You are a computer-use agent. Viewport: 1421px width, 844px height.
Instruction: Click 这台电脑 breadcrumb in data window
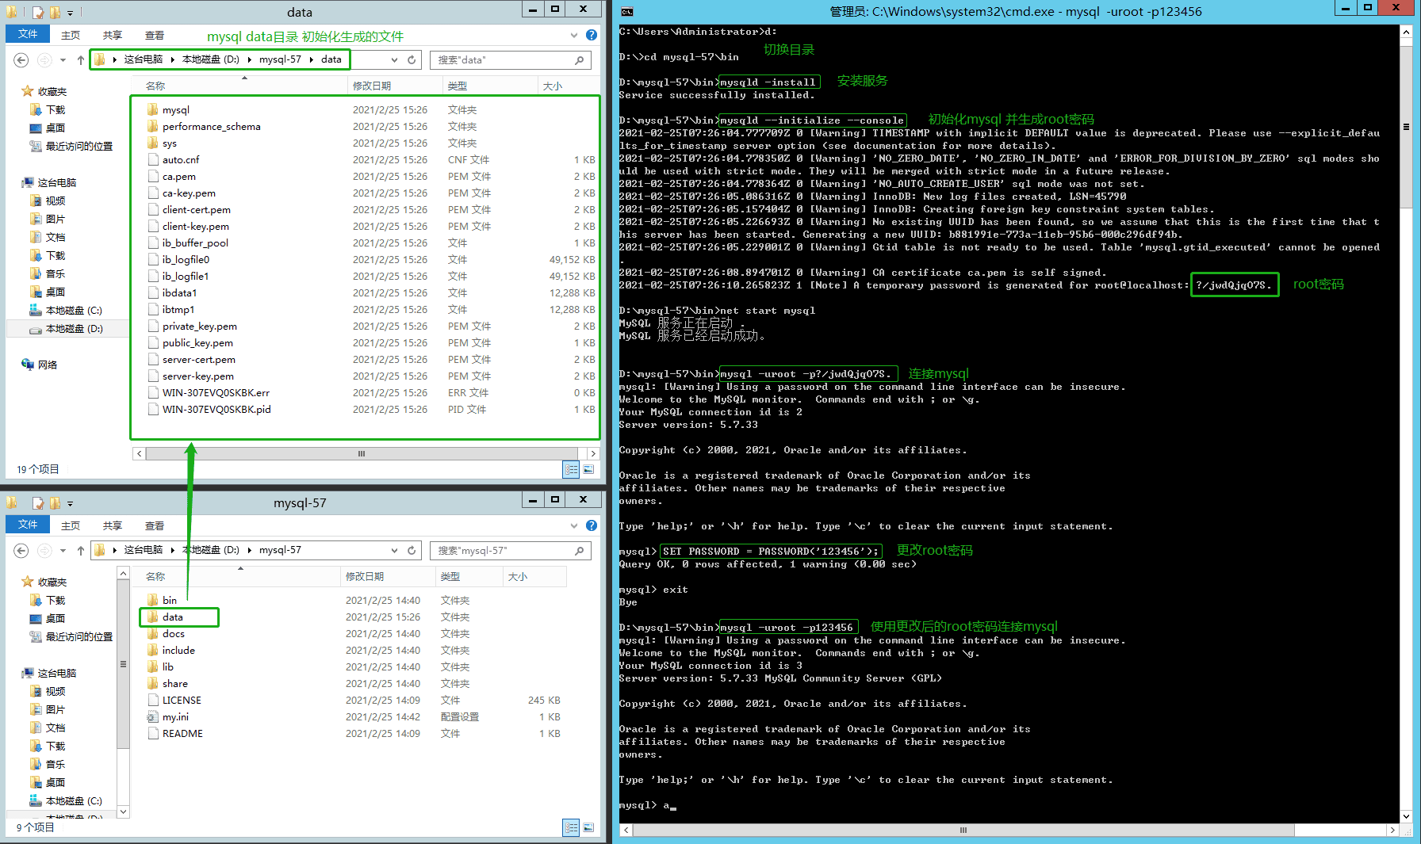[x=143, y=59]
